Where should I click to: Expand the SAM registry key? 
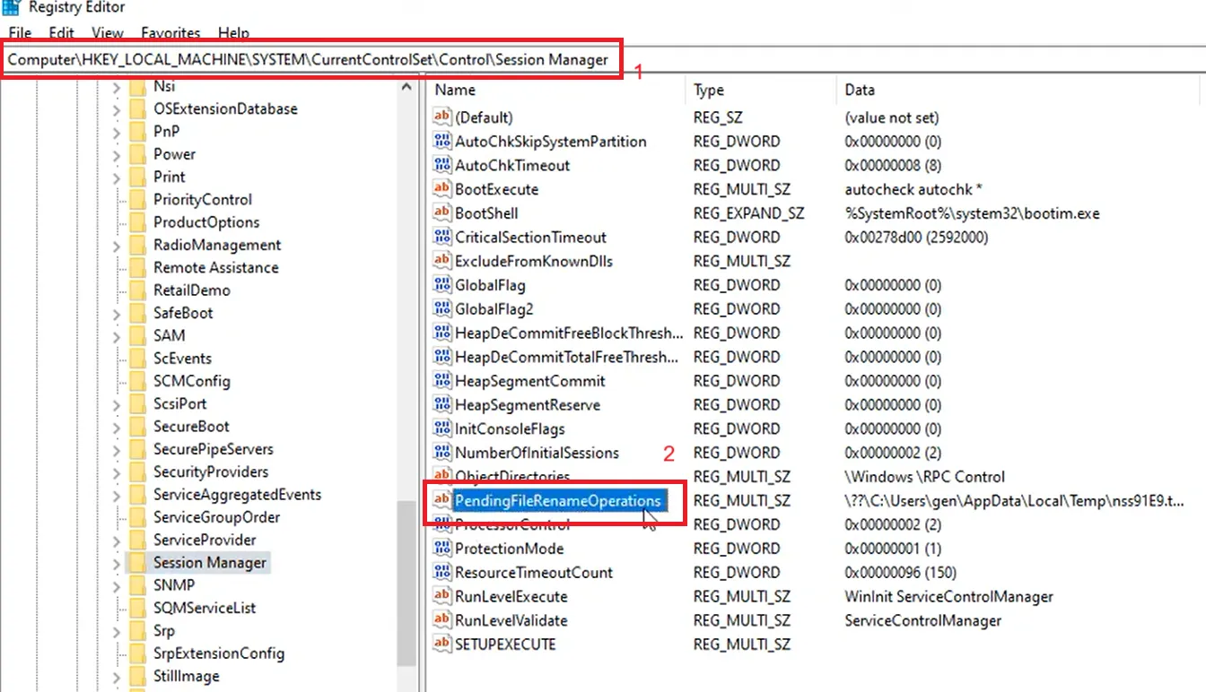click(117, 335)
